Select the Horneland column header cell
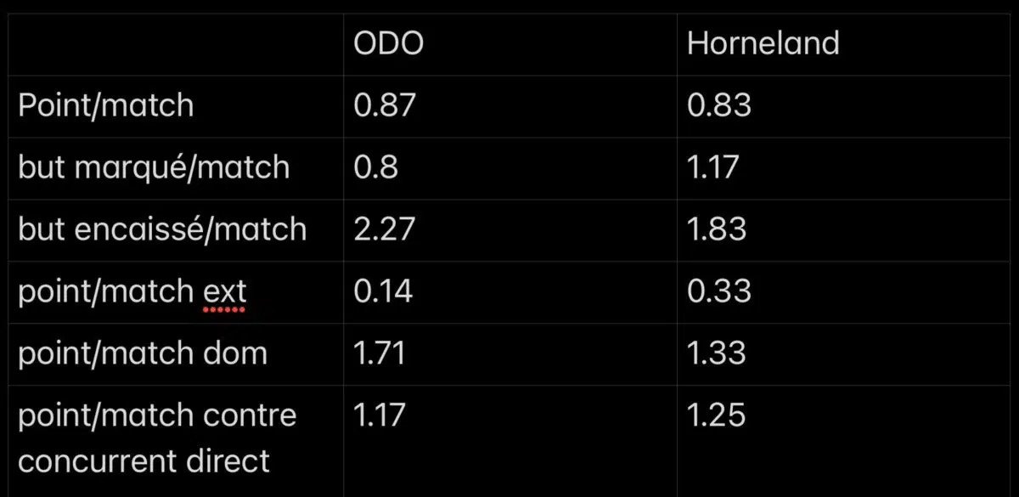 tap(763, 43)
